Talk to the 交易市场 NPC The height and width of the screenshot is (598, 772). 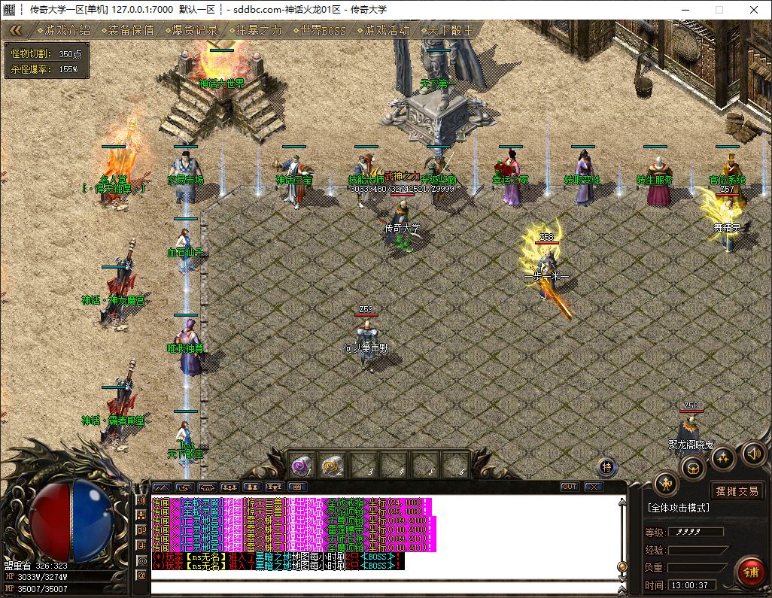(185, 178)
